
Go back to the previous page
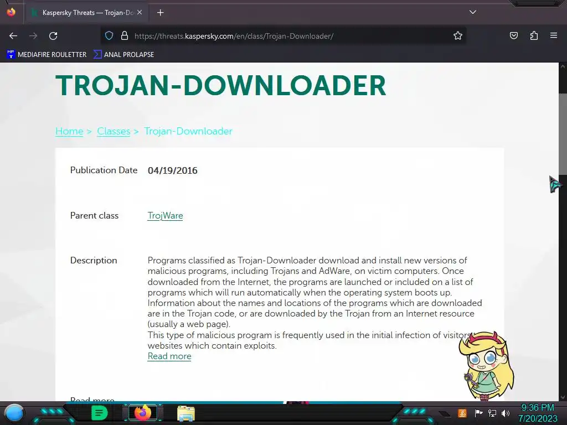[x=13, y=36]
